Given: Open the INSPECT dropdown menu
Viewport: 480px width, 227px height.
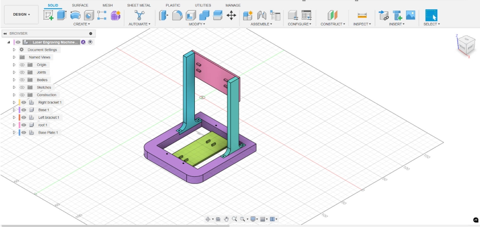Looking at the screenshot, I should point(362,24).
